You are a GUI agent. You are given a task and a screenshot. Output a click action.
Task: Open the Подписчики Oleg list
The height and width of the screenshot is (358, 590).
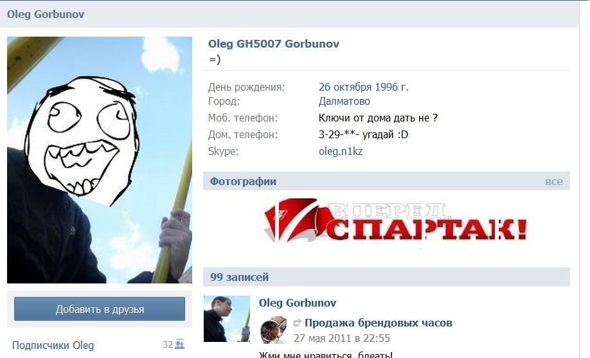53,345
